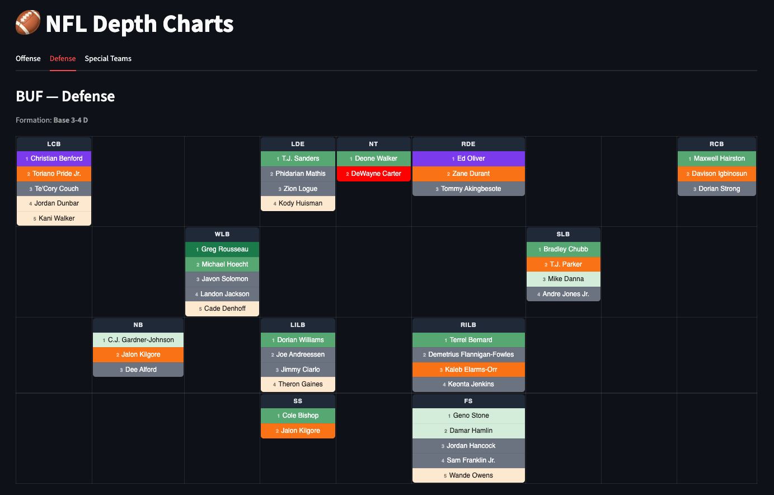Open the Special Teams tab
The image size is (774, 495).
[108, 58]
